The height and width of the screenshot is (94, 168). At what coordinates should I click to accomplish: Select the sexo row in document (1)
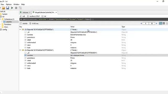click(x=94, y=45)
